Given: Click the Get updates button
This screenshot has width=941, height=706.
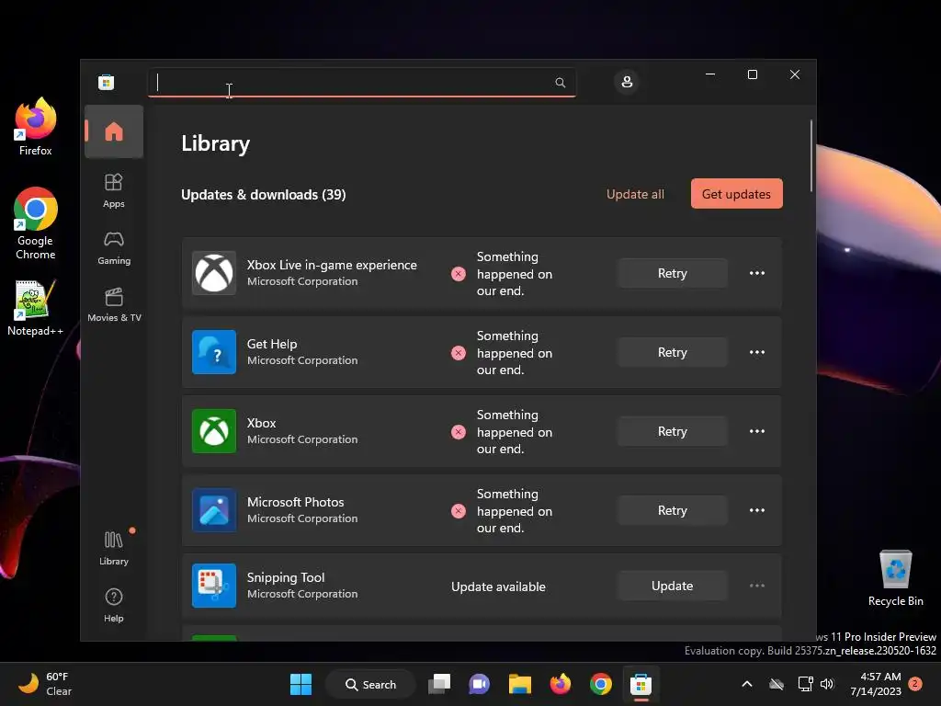Looking at the screenshot, I should 736,194.
